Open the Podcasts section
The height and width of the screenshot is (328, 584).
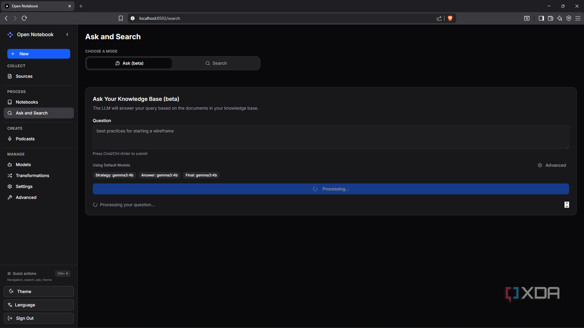click(39, 139)
